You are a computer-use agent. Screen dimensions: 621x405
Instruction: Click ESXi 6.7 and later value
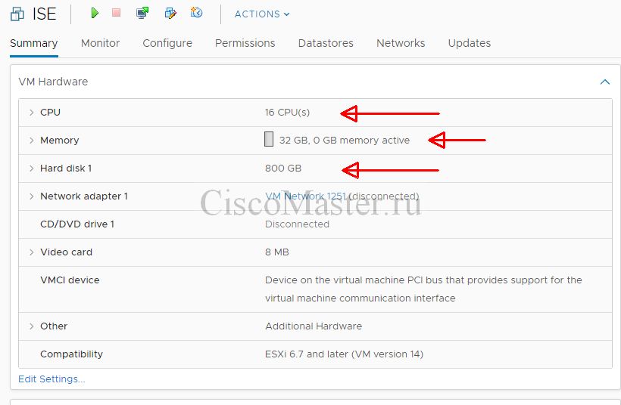point(344,354)
